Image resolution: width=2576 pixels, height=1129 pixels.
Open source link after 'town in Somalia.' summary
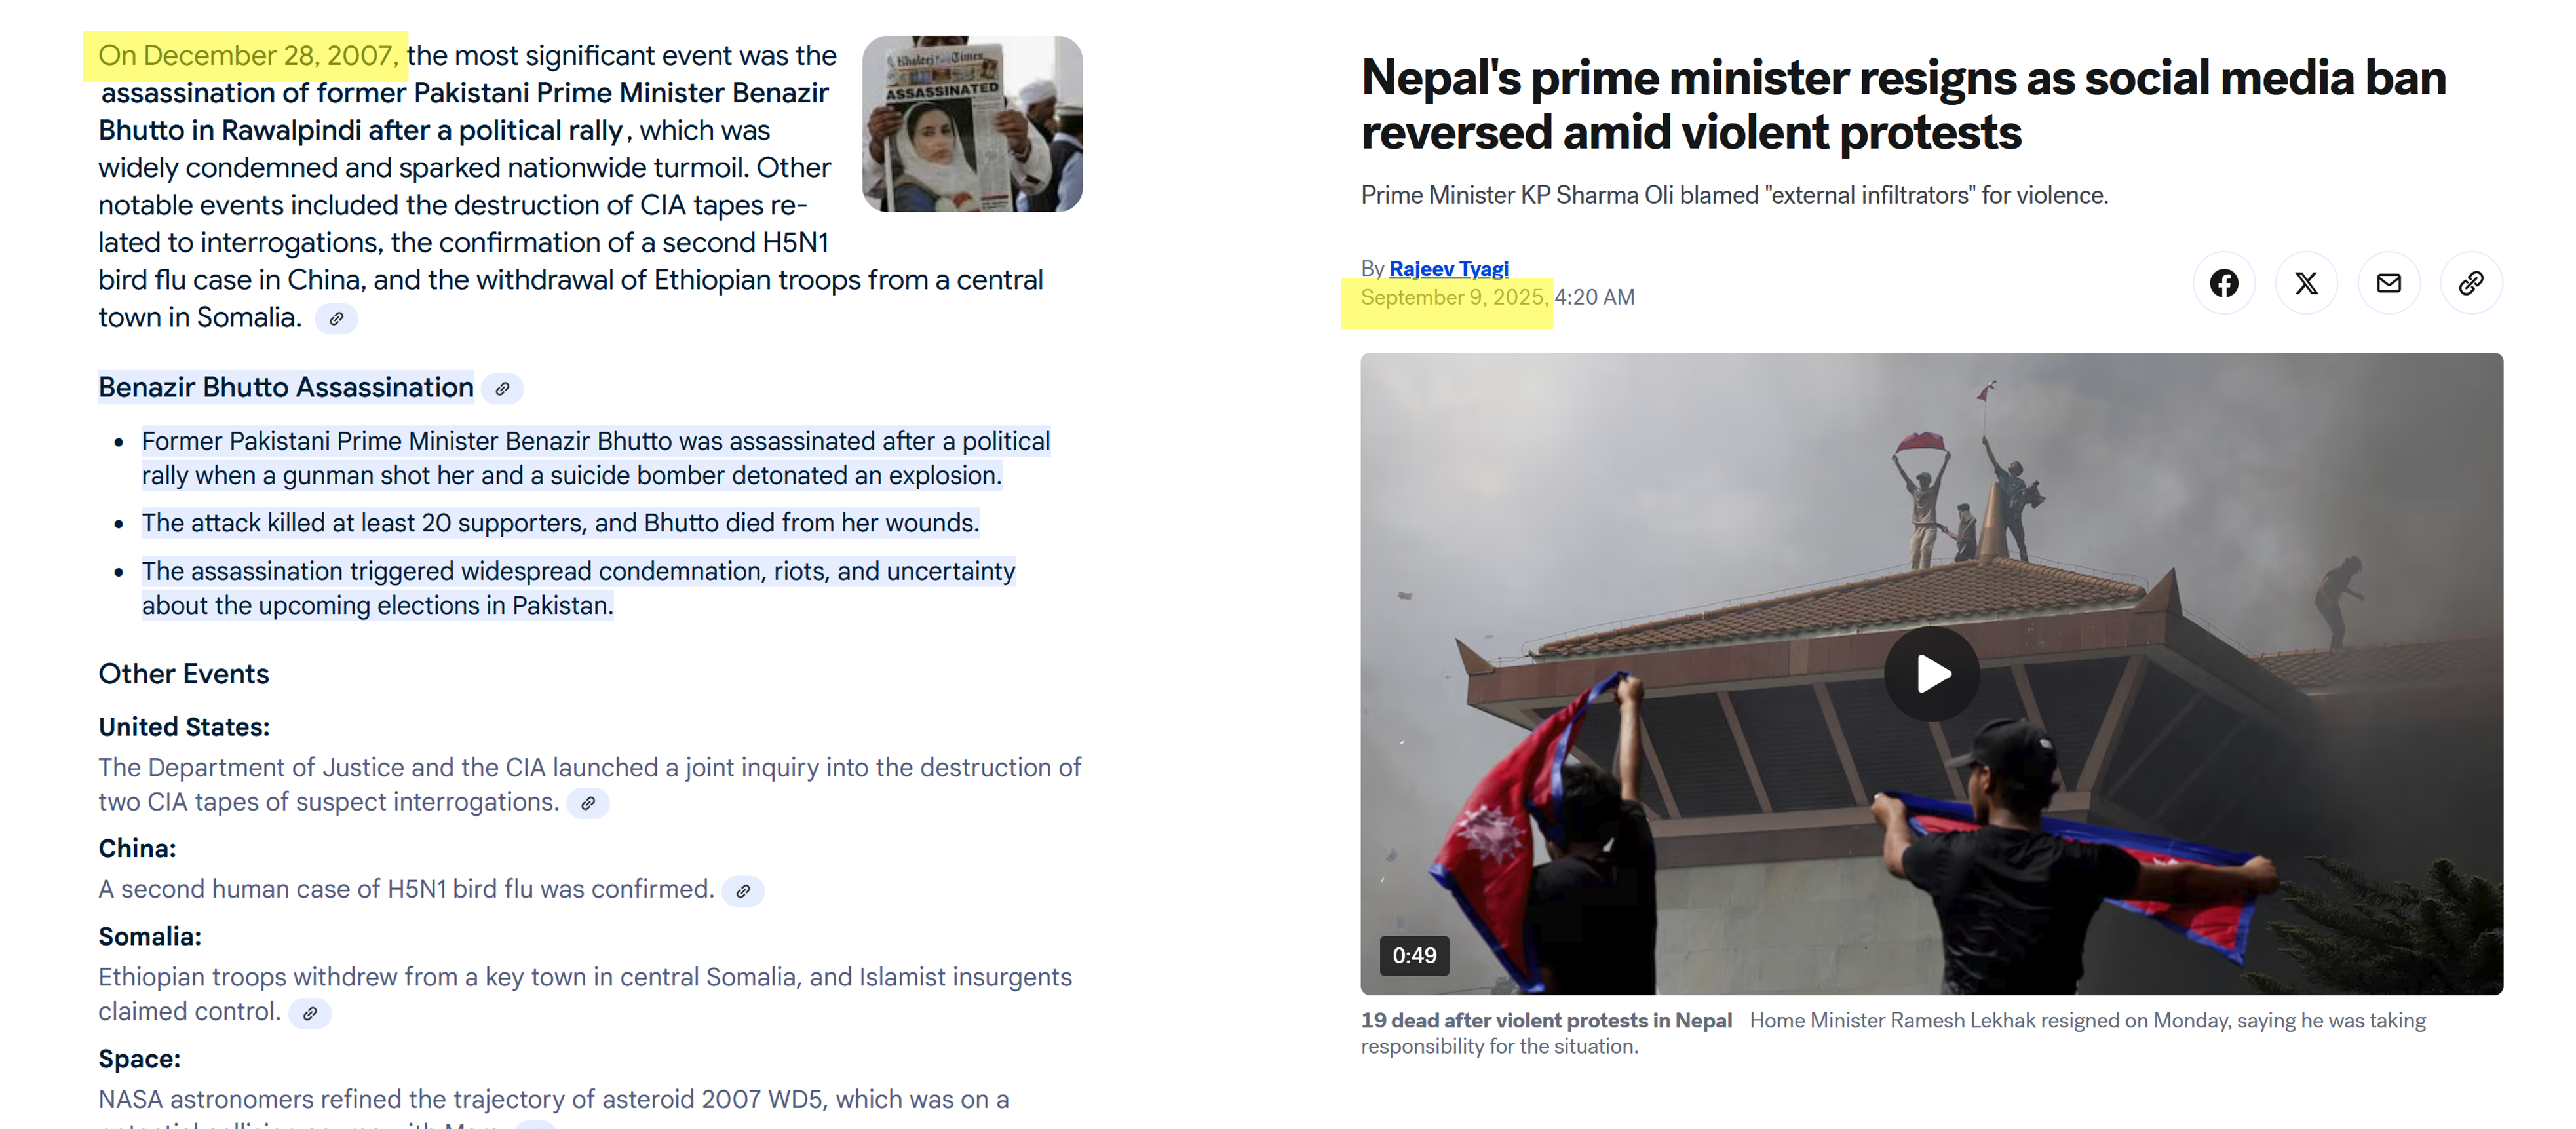pyautogui.click(x=337, y=319)
